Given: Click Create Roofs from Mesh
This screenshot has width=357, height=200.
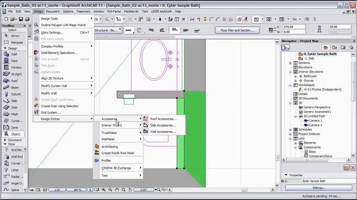Looking at the screenshot, I should 118,153.
